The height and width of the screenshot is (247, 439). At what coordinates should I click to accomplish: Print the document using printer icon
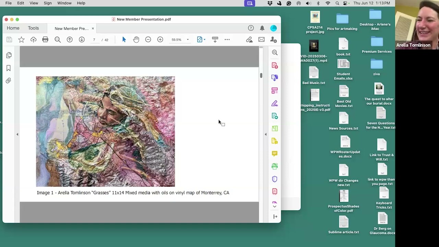point(45,40)
